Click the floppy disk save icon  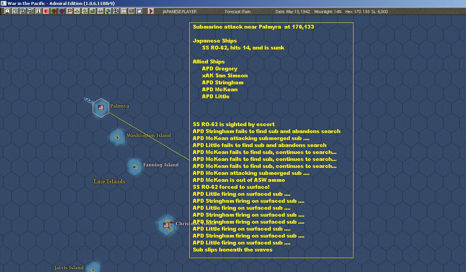[x=7, y=11]
